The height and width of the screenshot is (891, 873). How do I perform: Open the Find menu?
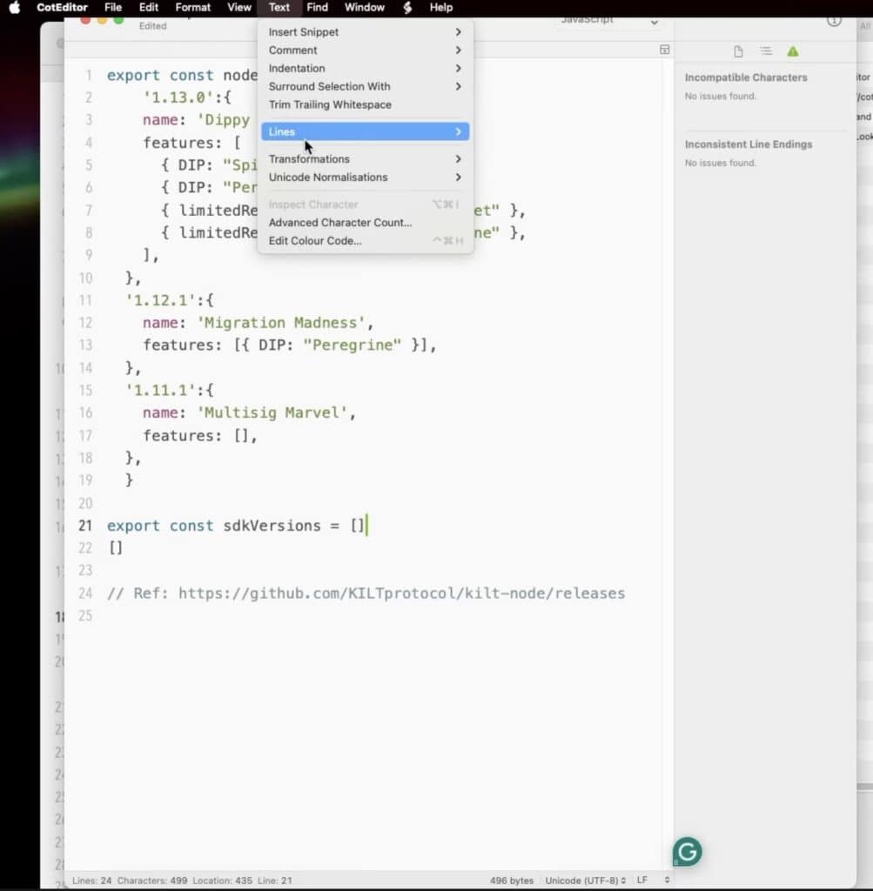318,7
